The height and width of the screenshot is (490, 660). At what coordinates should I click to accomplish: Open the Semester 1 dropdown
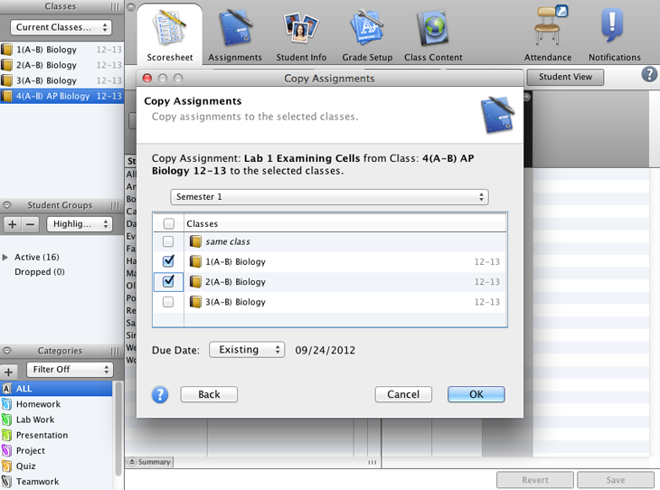click(329, 197)
